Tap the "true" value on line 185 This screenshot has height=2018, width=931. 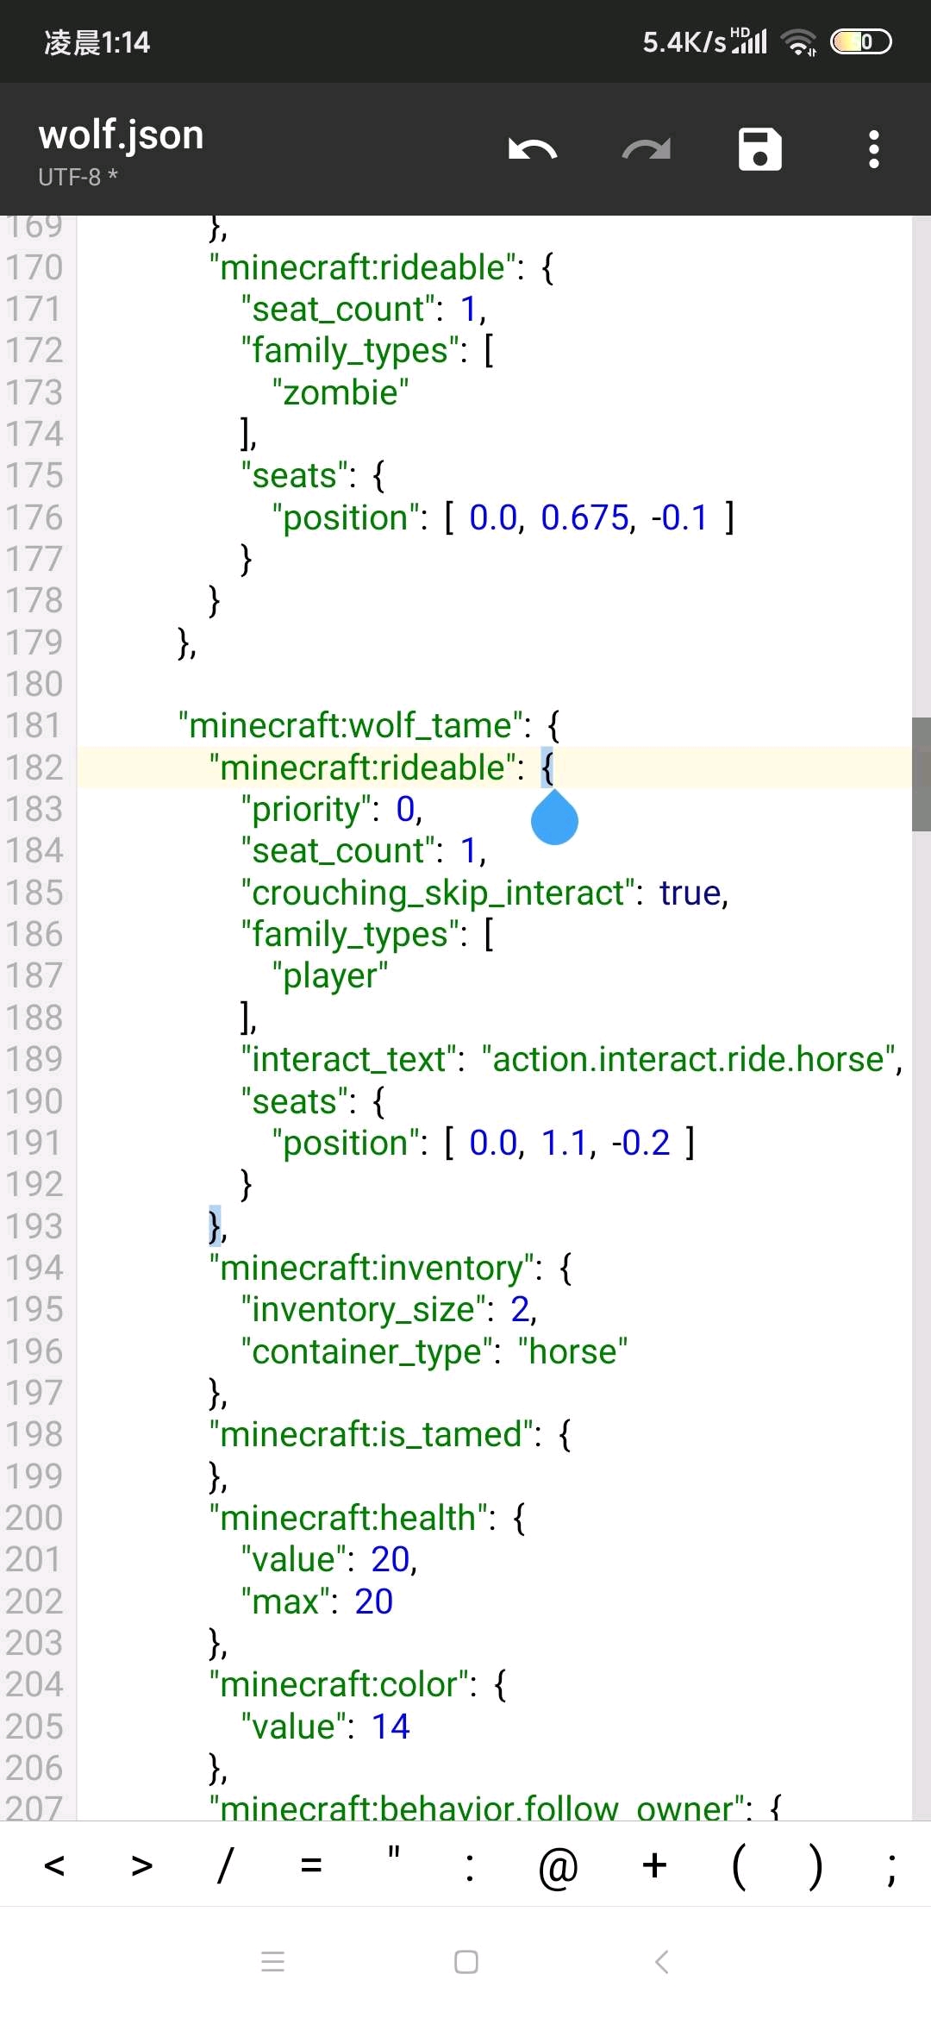690,893
